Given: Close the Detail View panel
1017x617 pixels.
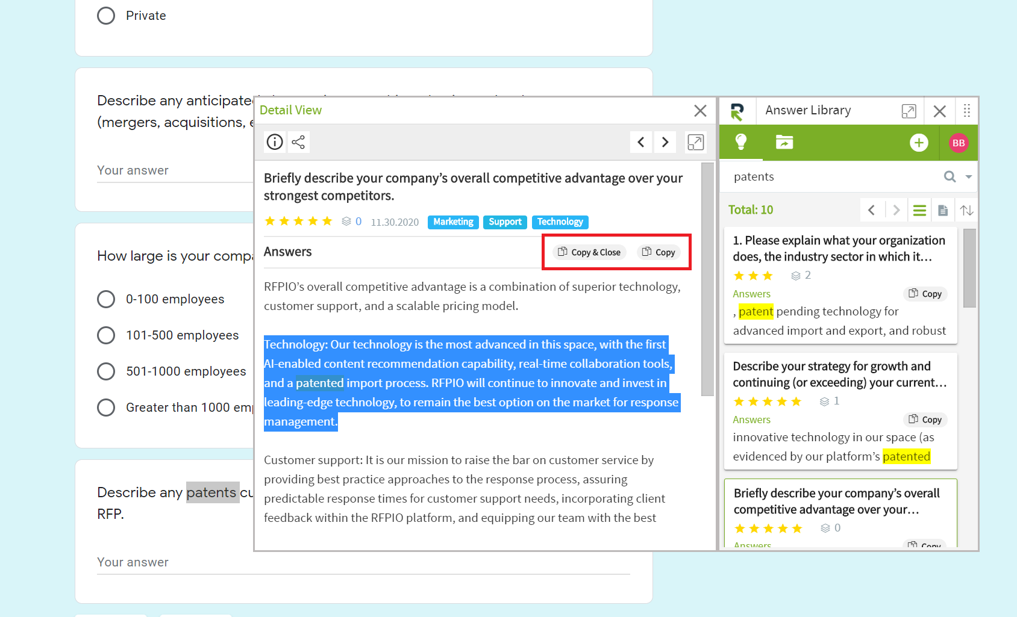Looking at the screenshot, I should tap(700, 111).
